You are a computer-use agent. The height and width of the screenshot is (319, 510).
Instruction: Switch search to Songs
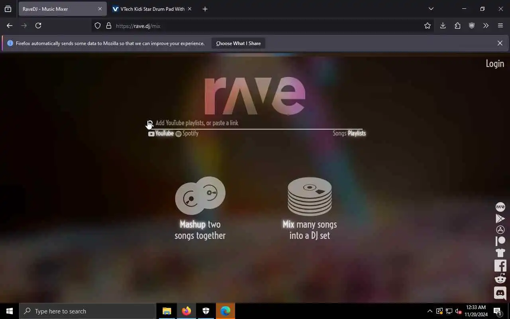point(339,133)
